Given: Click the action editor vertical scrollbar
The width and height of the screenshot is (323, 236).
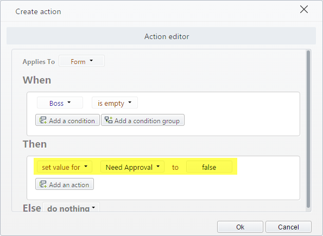Looking at the screenshot, I should pyautogui.click(x=308, y=129).
